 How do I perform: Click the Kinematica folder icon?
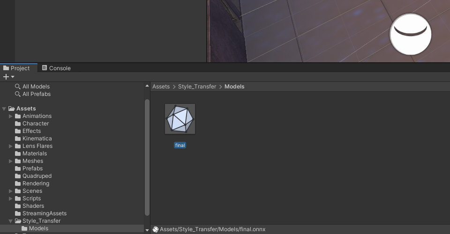(18, 139)
